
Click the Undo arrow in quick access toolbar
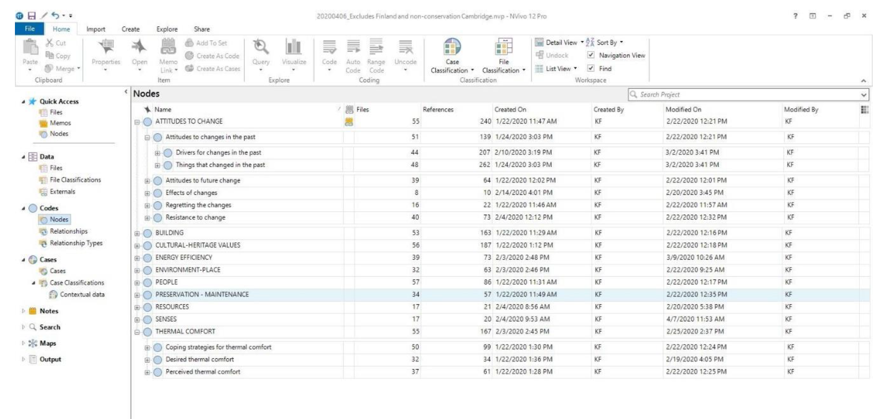pyautogui.click(x=56, y=16)
